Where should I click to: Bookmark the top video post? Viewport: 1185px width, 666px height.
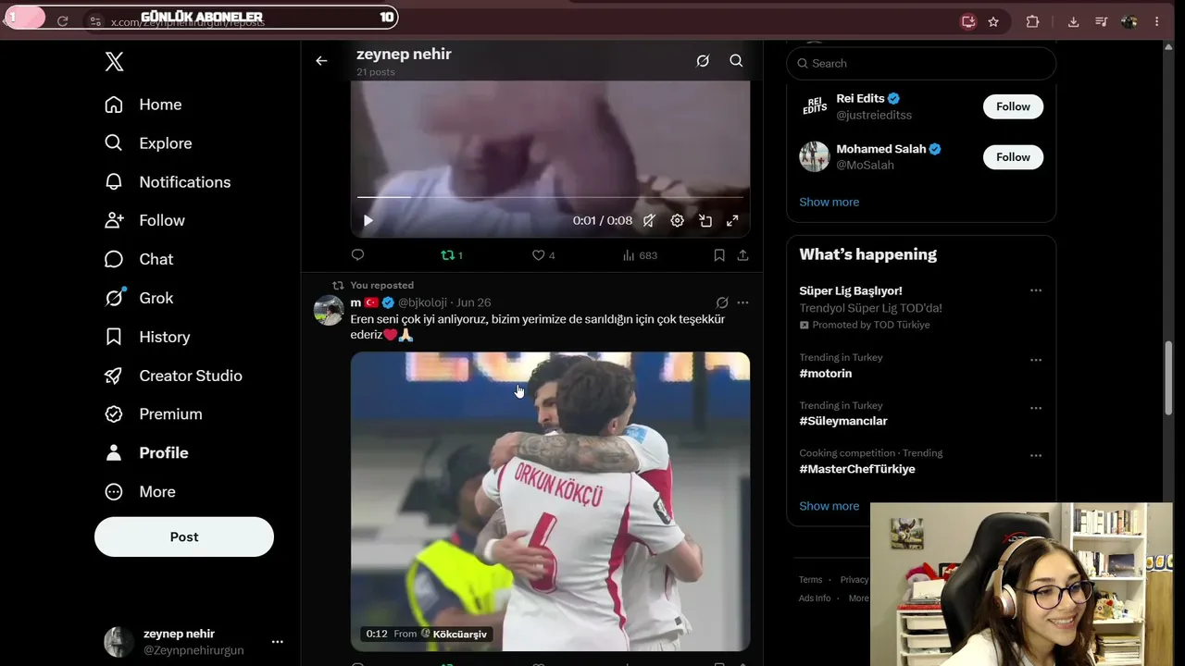[719, 255]
